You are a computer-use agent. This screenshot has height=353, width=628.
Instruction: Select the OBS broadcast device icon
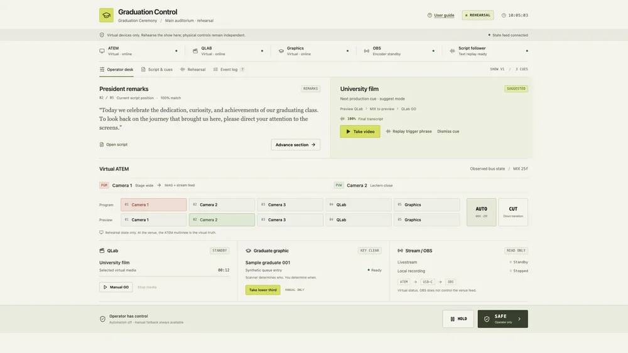pos(367,51)
